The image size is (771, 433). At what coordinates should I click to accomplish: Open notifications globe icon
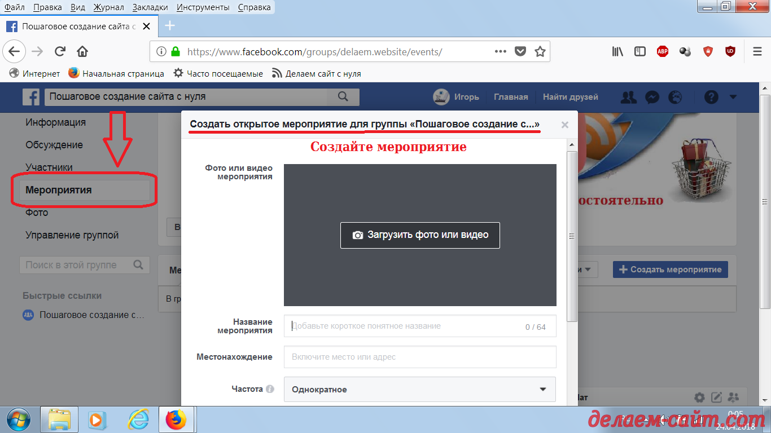pyautogui.click(x=675, y=97)
